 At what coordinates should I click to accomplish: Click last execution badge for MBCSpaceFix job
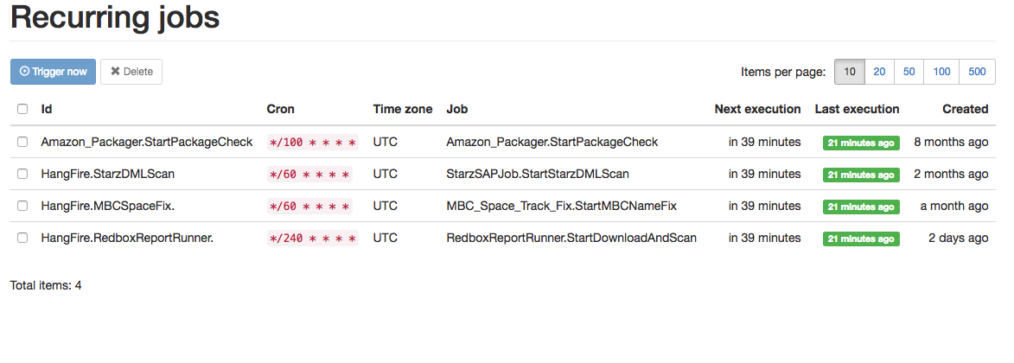(x=860, y=207)
